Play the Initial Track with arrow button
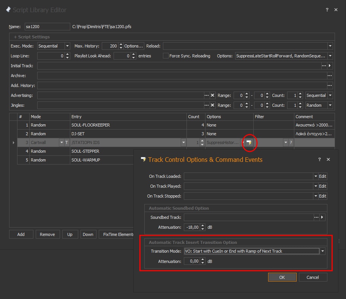Screen dimensions: 346x299 click(x=330, y=66)
